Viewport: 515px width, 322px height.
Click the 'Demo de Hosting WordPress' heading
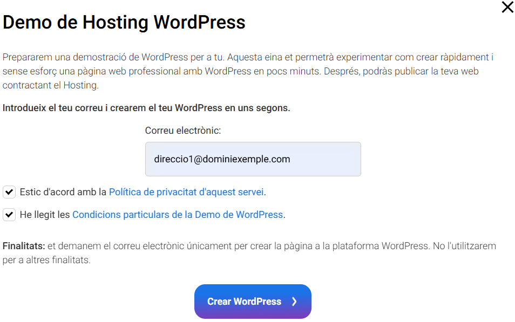pyautogui.click(x=124, y=22)
